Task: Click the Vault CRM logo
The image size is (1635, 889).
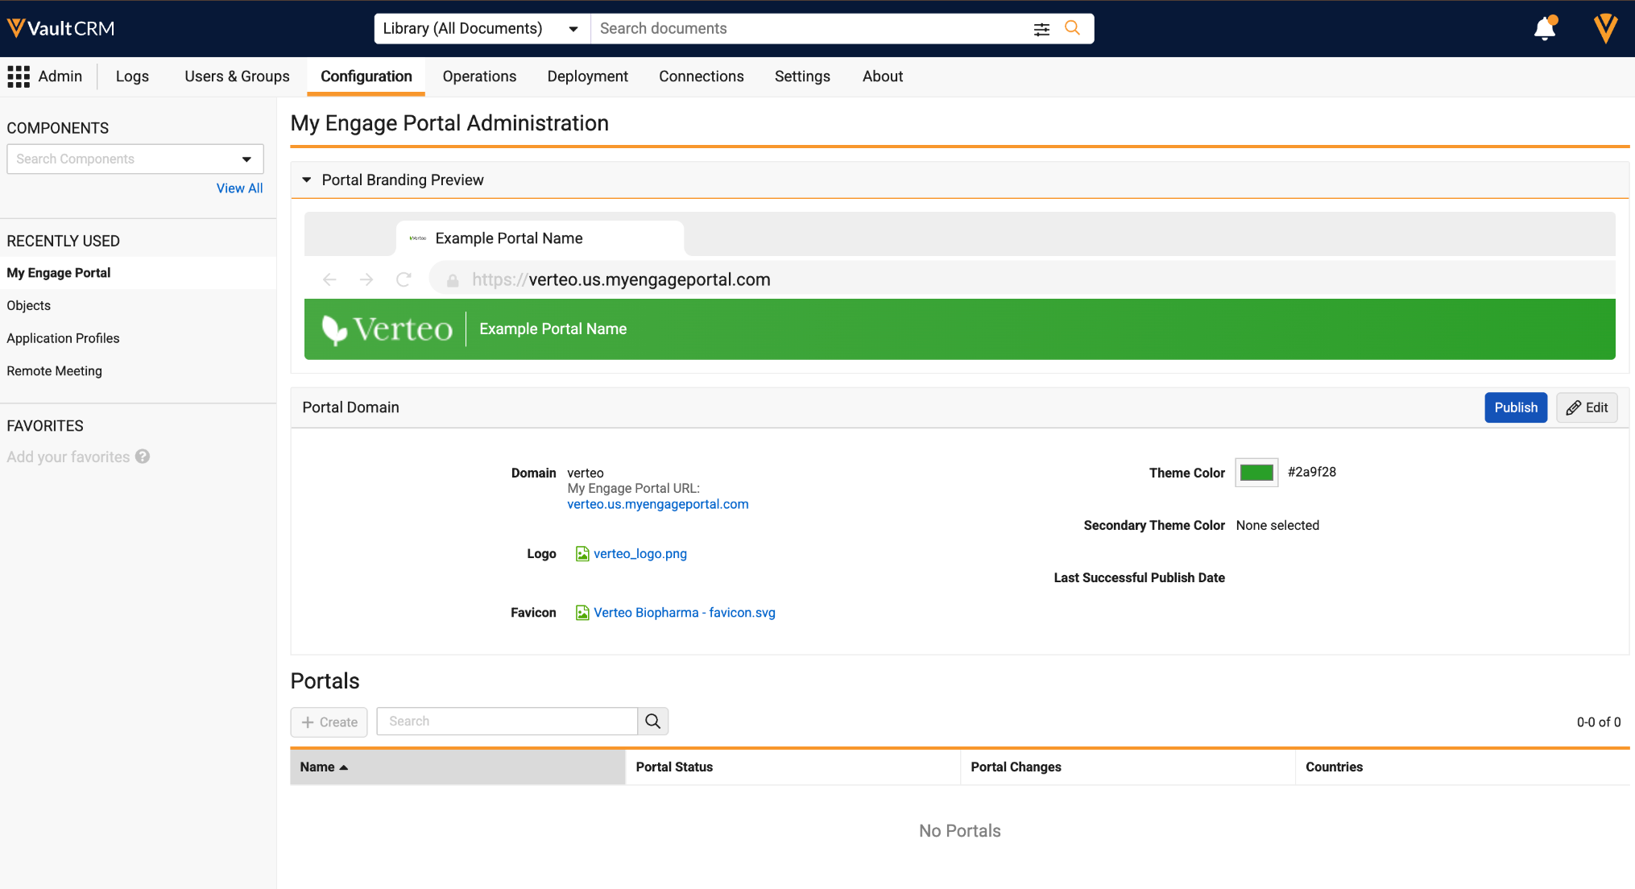Action: point(60,28)
